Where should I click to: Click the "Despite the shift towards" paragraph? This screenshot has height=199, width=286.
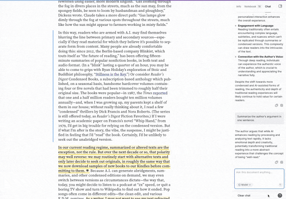259,91
